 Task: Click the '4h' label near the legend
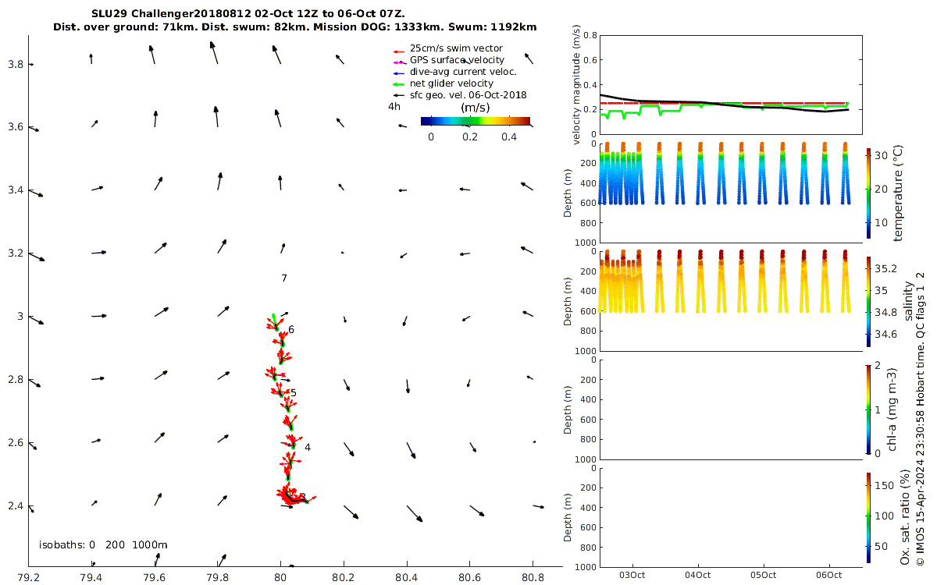pos(394,107)
